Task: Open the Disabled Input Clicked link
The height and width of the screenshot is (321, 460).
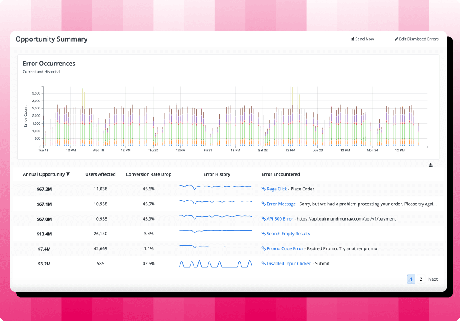Action: [x=289, y=264]
